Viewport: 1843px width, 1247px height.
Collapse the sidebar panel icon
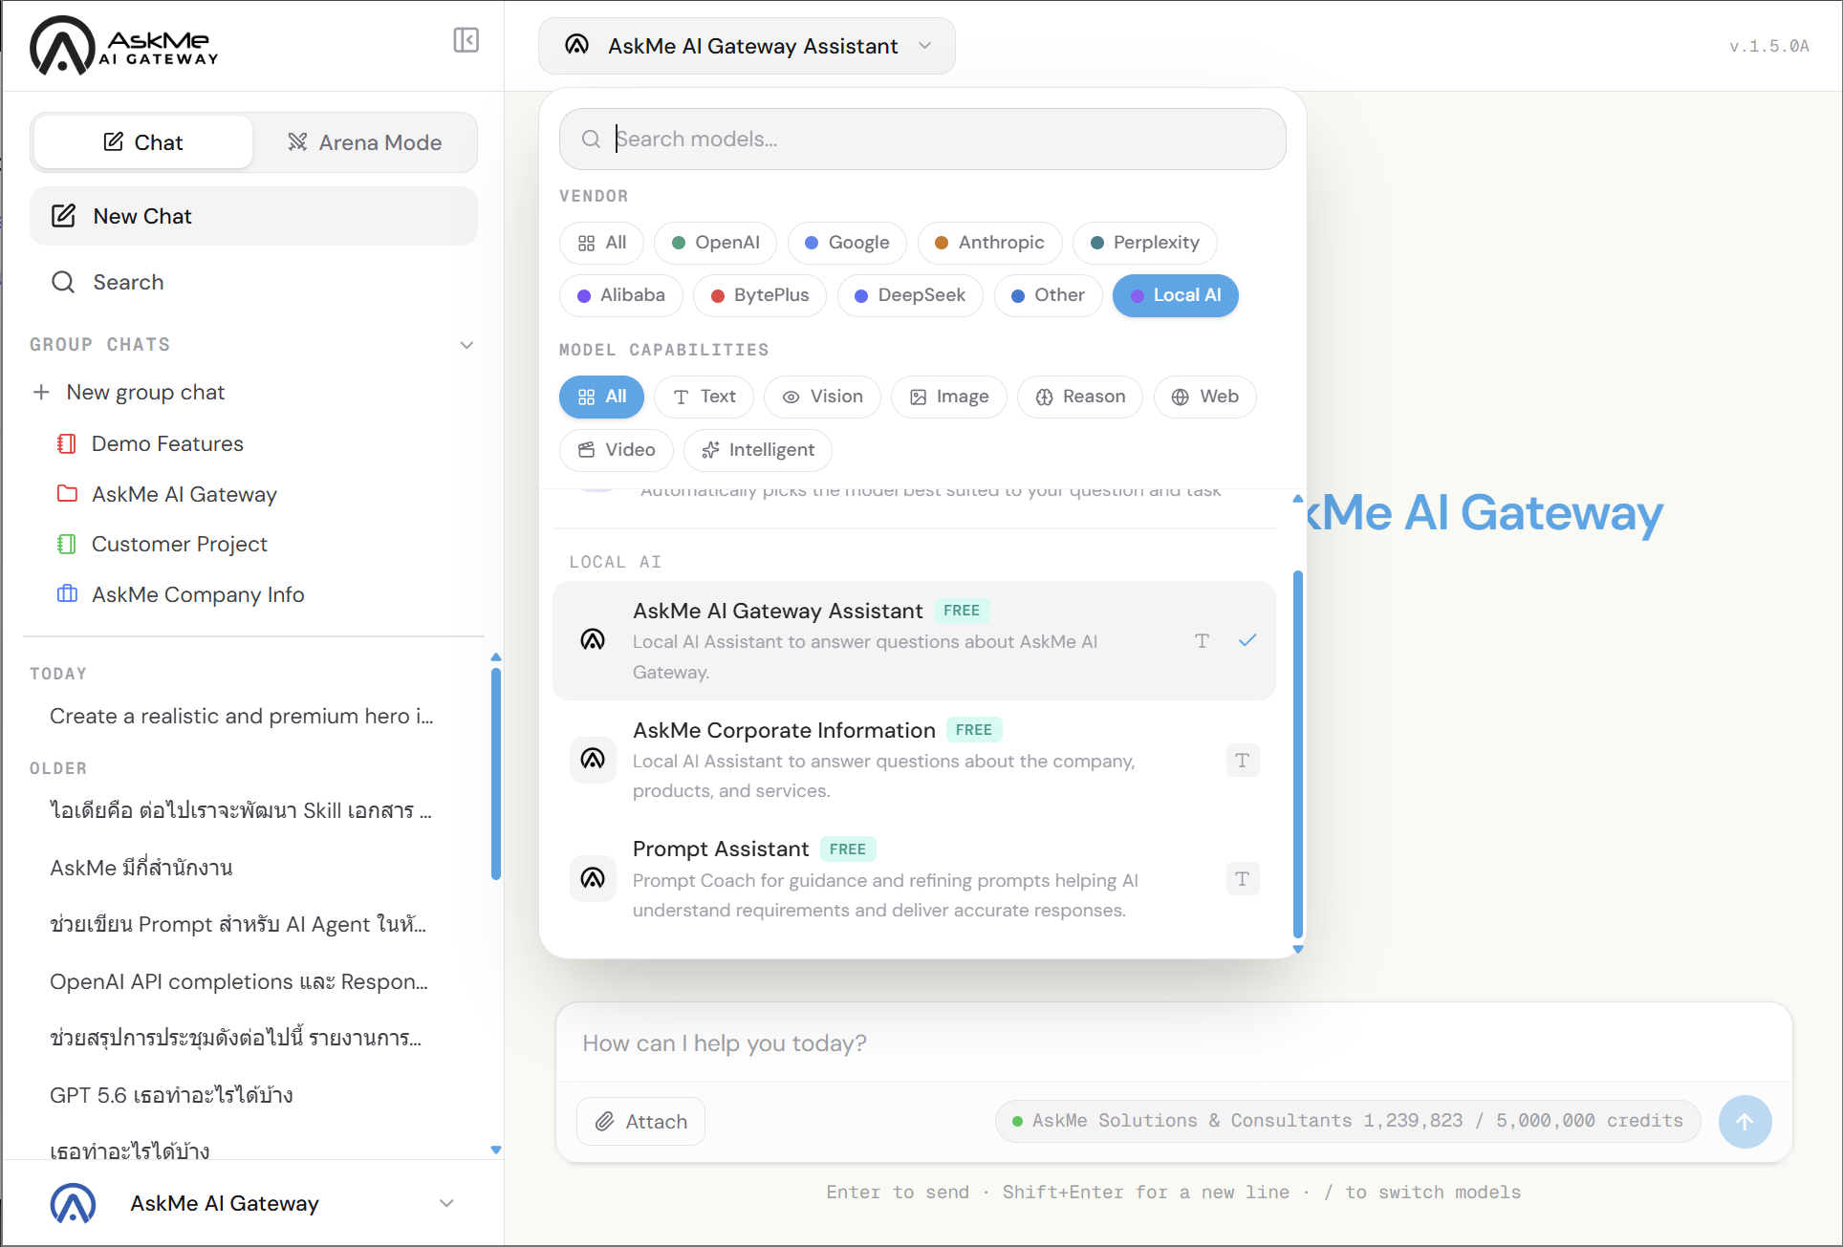pos(466,40)
